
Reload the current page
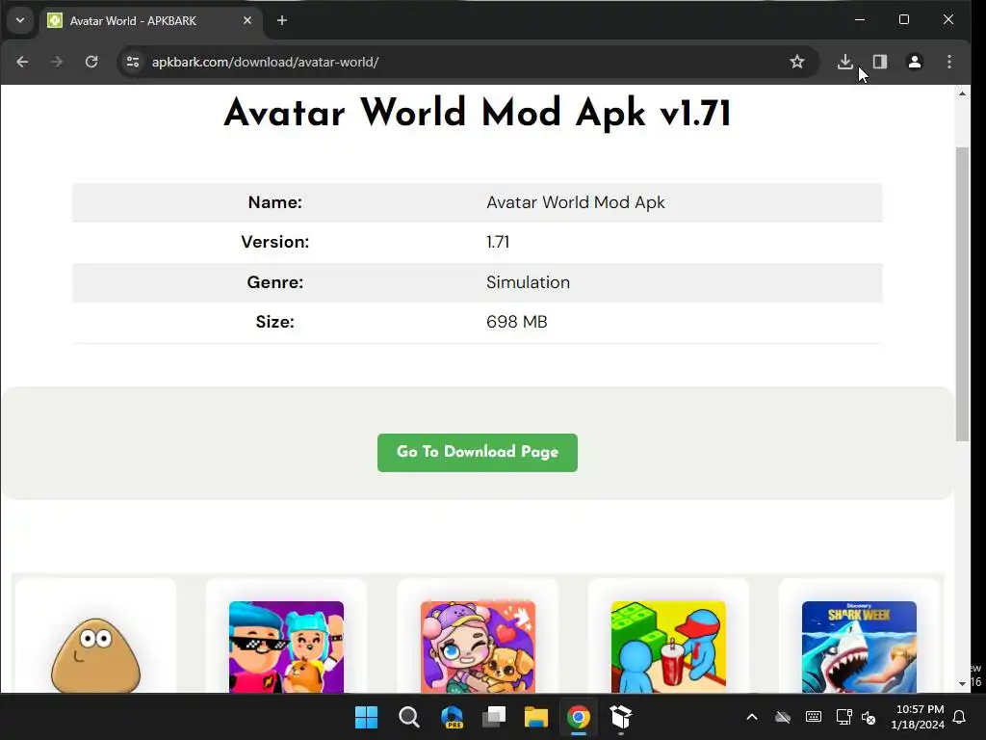coord(91,62)
